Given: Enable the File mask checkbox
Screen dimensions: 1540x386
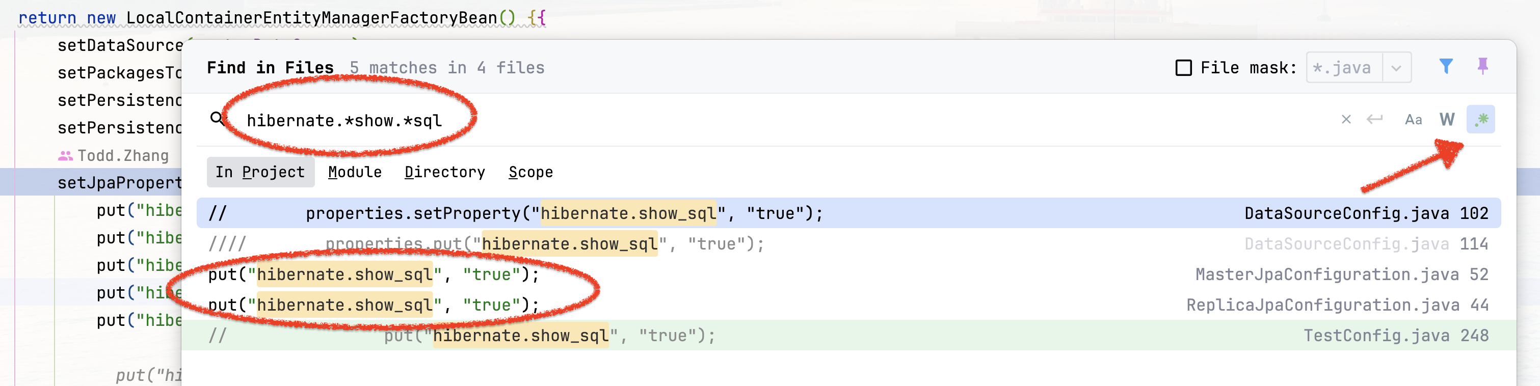Looking at the screenshot, I should pos(1183,68).
